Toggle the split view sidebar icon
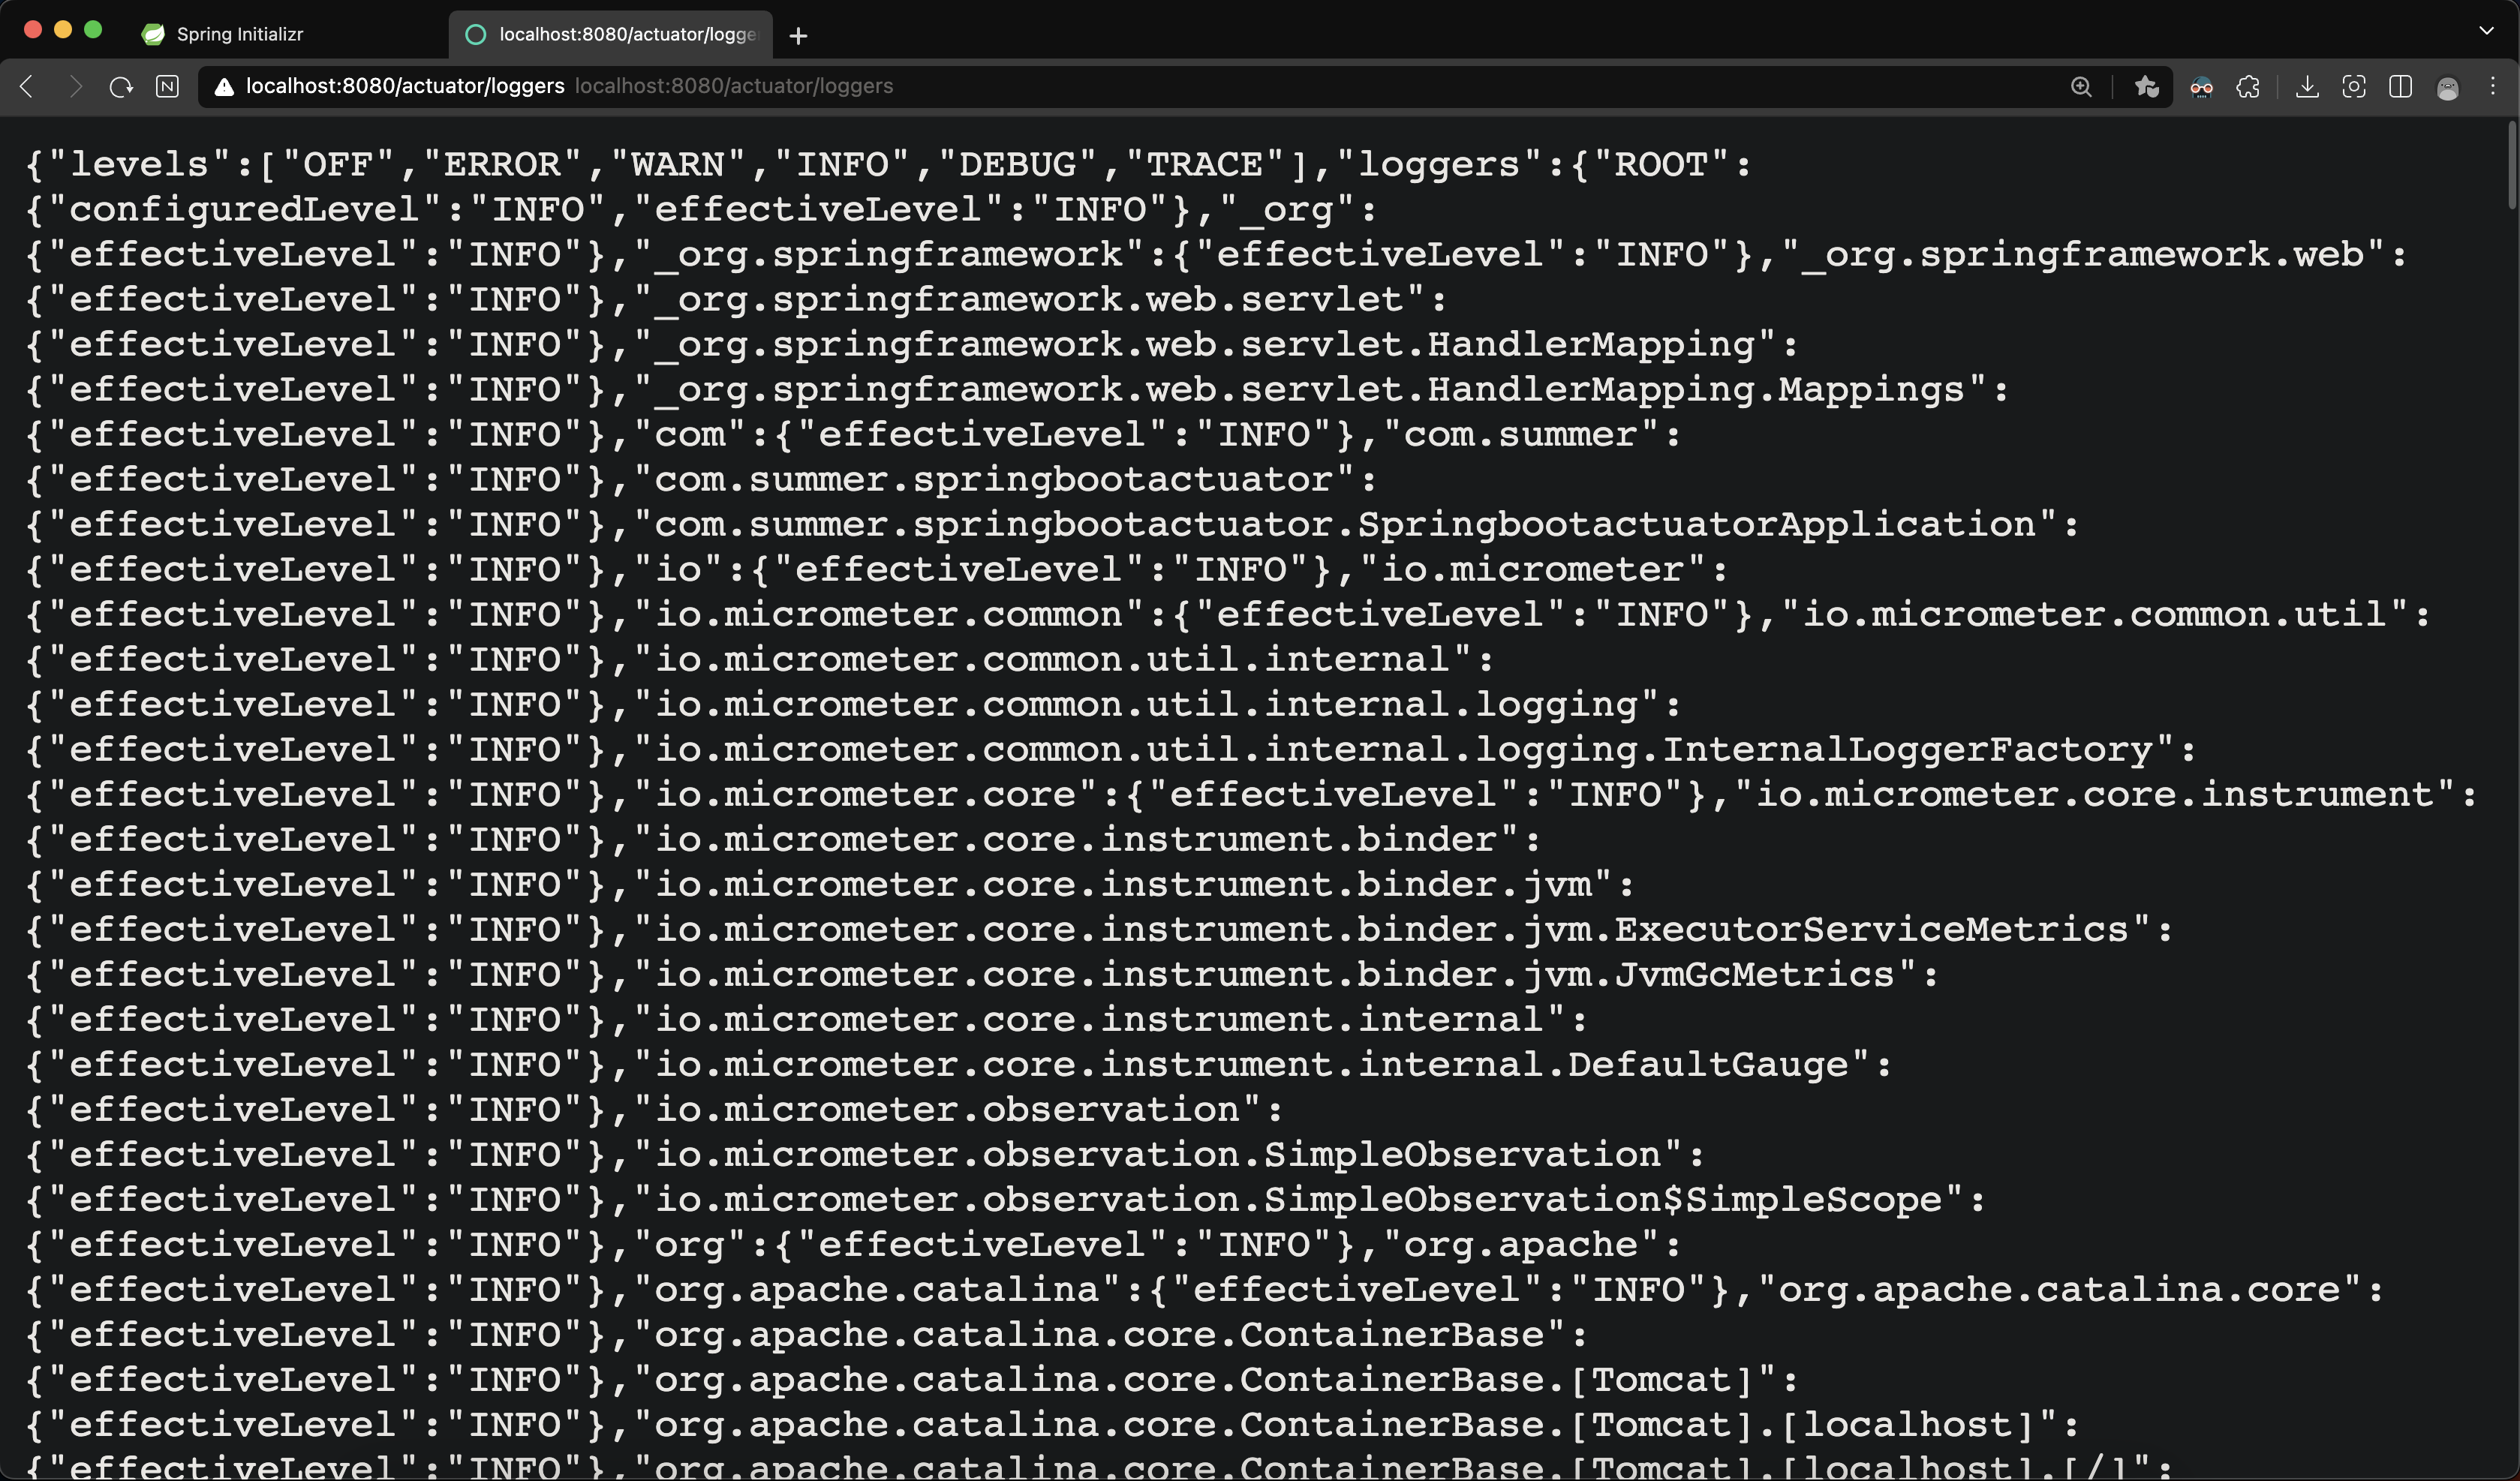Image resolution: width=2520 pixels, height=1481 pixels. pyautogui.click(x=2400, y=87)
